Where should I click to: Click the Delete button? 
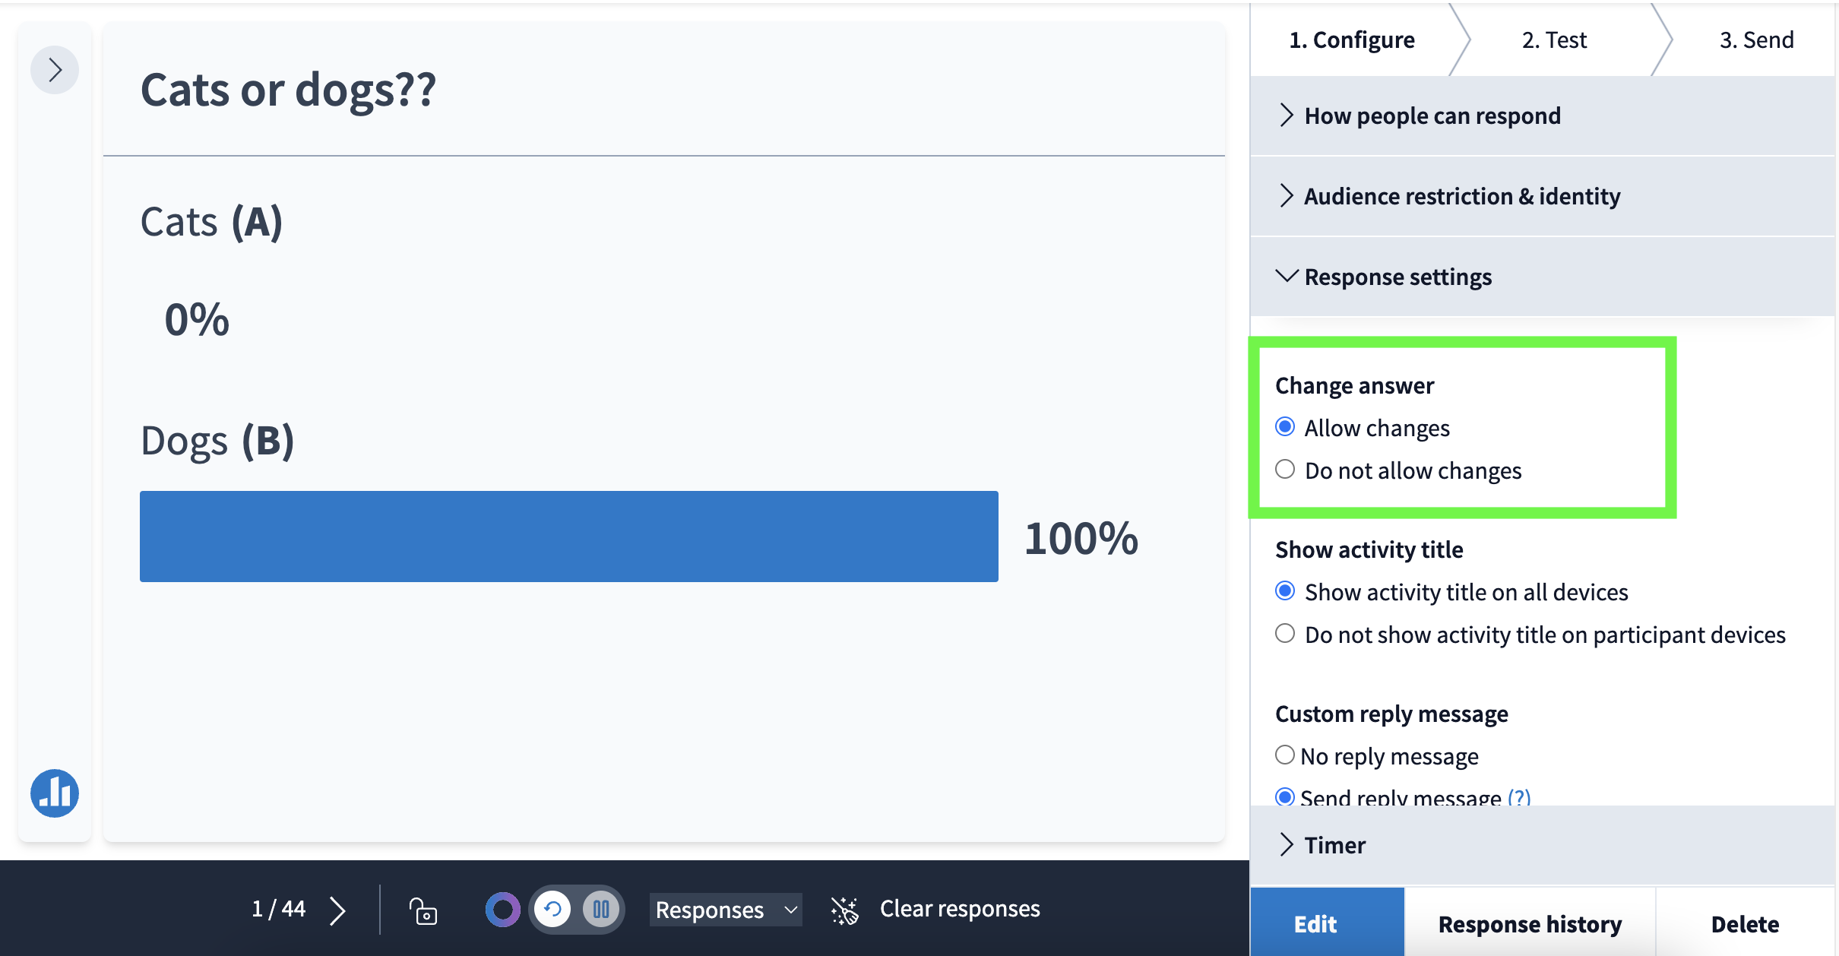tap(1744, 923)
